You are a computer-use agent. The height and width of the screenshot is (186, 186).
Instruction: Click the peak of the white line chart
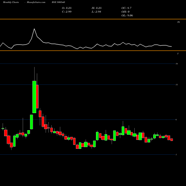pyautogui.click(x=34, y=29)
